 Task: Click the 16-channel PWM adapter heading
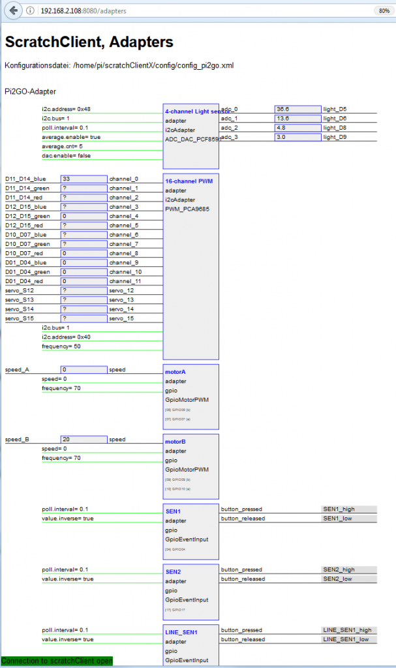pyautogui.click(x=189, y=181)
